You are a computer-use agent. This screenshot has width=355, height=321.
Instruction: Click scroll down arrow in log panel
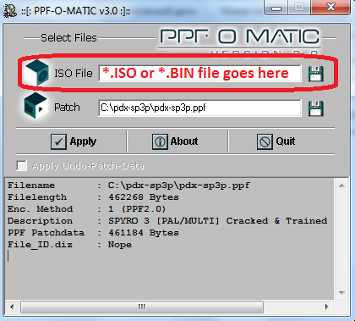341,293
